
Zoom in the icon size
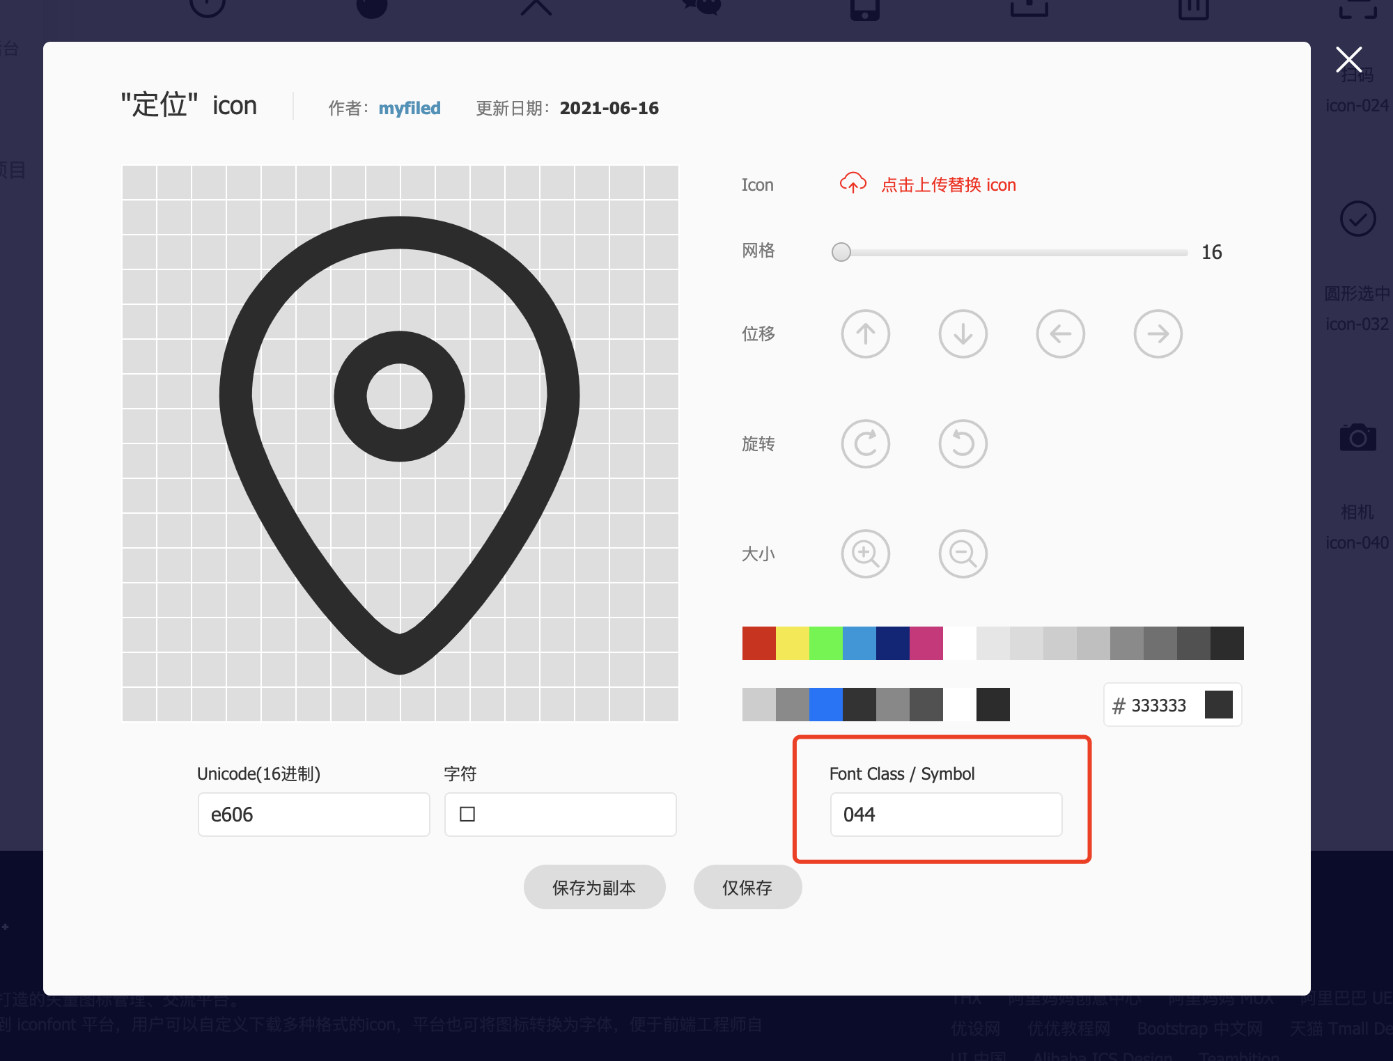click(865, 554)
